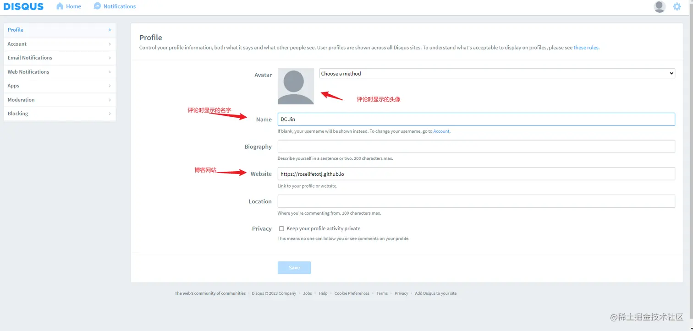Open Notifications via the speech bubble icon
Screen dimensions: 693x331
(x=114, y=6)
